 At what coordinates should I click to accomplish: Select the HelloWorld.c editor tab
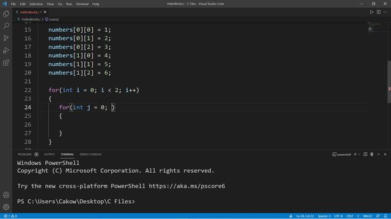30,12
